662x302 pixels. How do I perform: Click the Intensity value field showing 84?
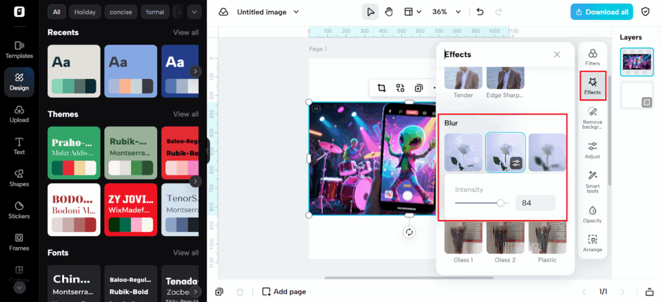[x=535, y=203]
